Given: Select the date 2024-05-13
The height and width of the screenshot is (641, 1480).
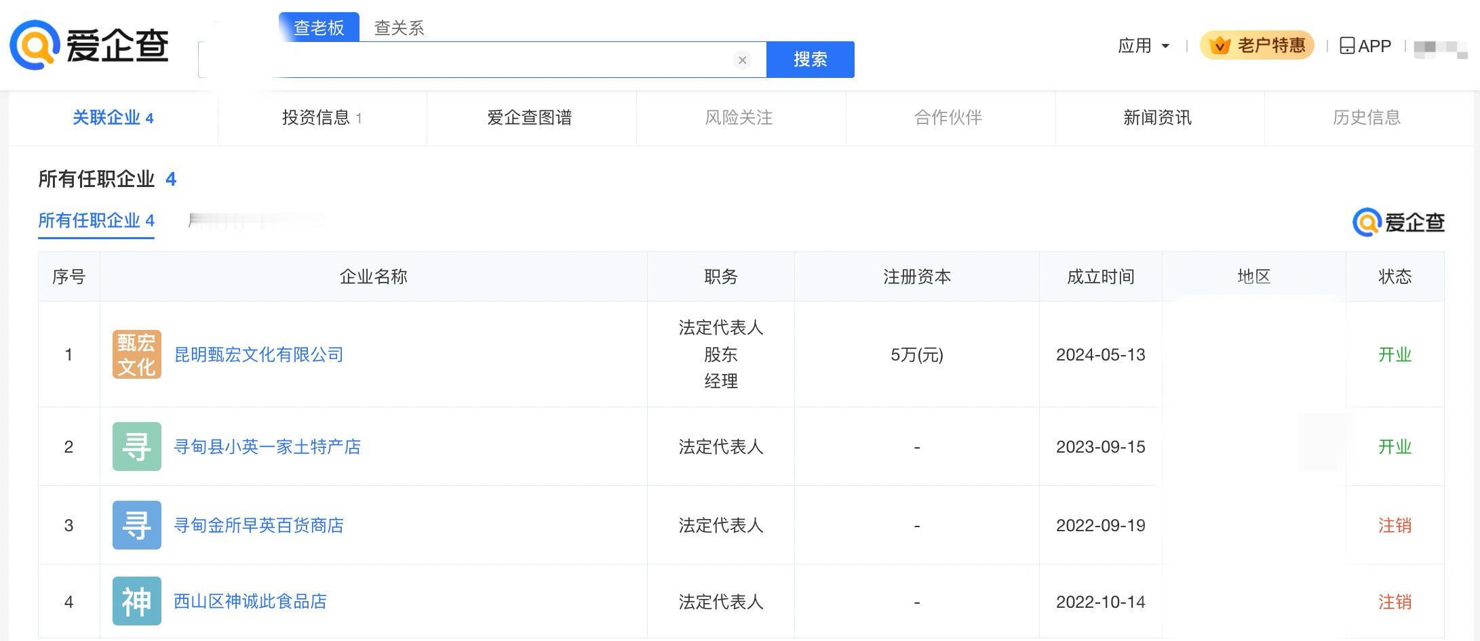Looking at the screenshot, I should pyautogui.click(x=1100, y=354).
